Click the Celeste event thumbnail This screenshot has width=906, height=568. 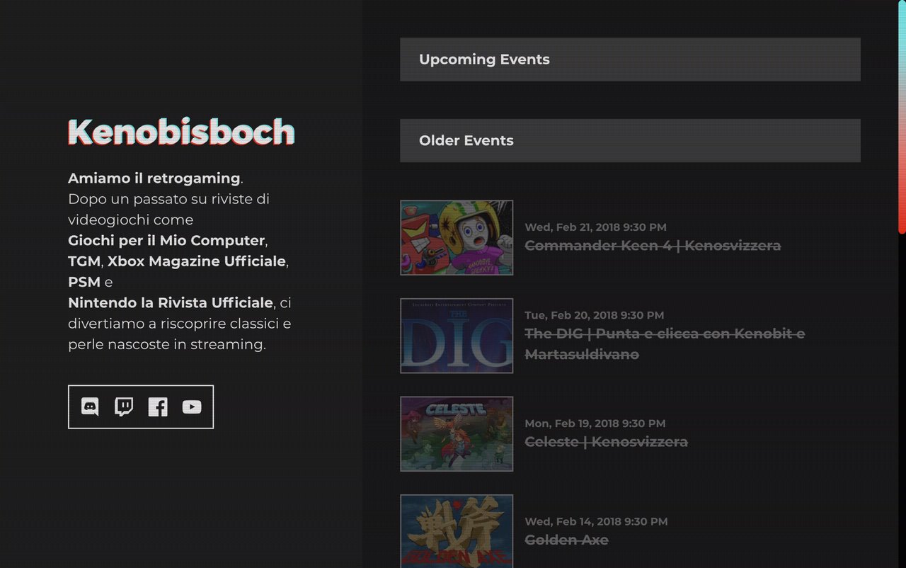[x=456, y=433]
